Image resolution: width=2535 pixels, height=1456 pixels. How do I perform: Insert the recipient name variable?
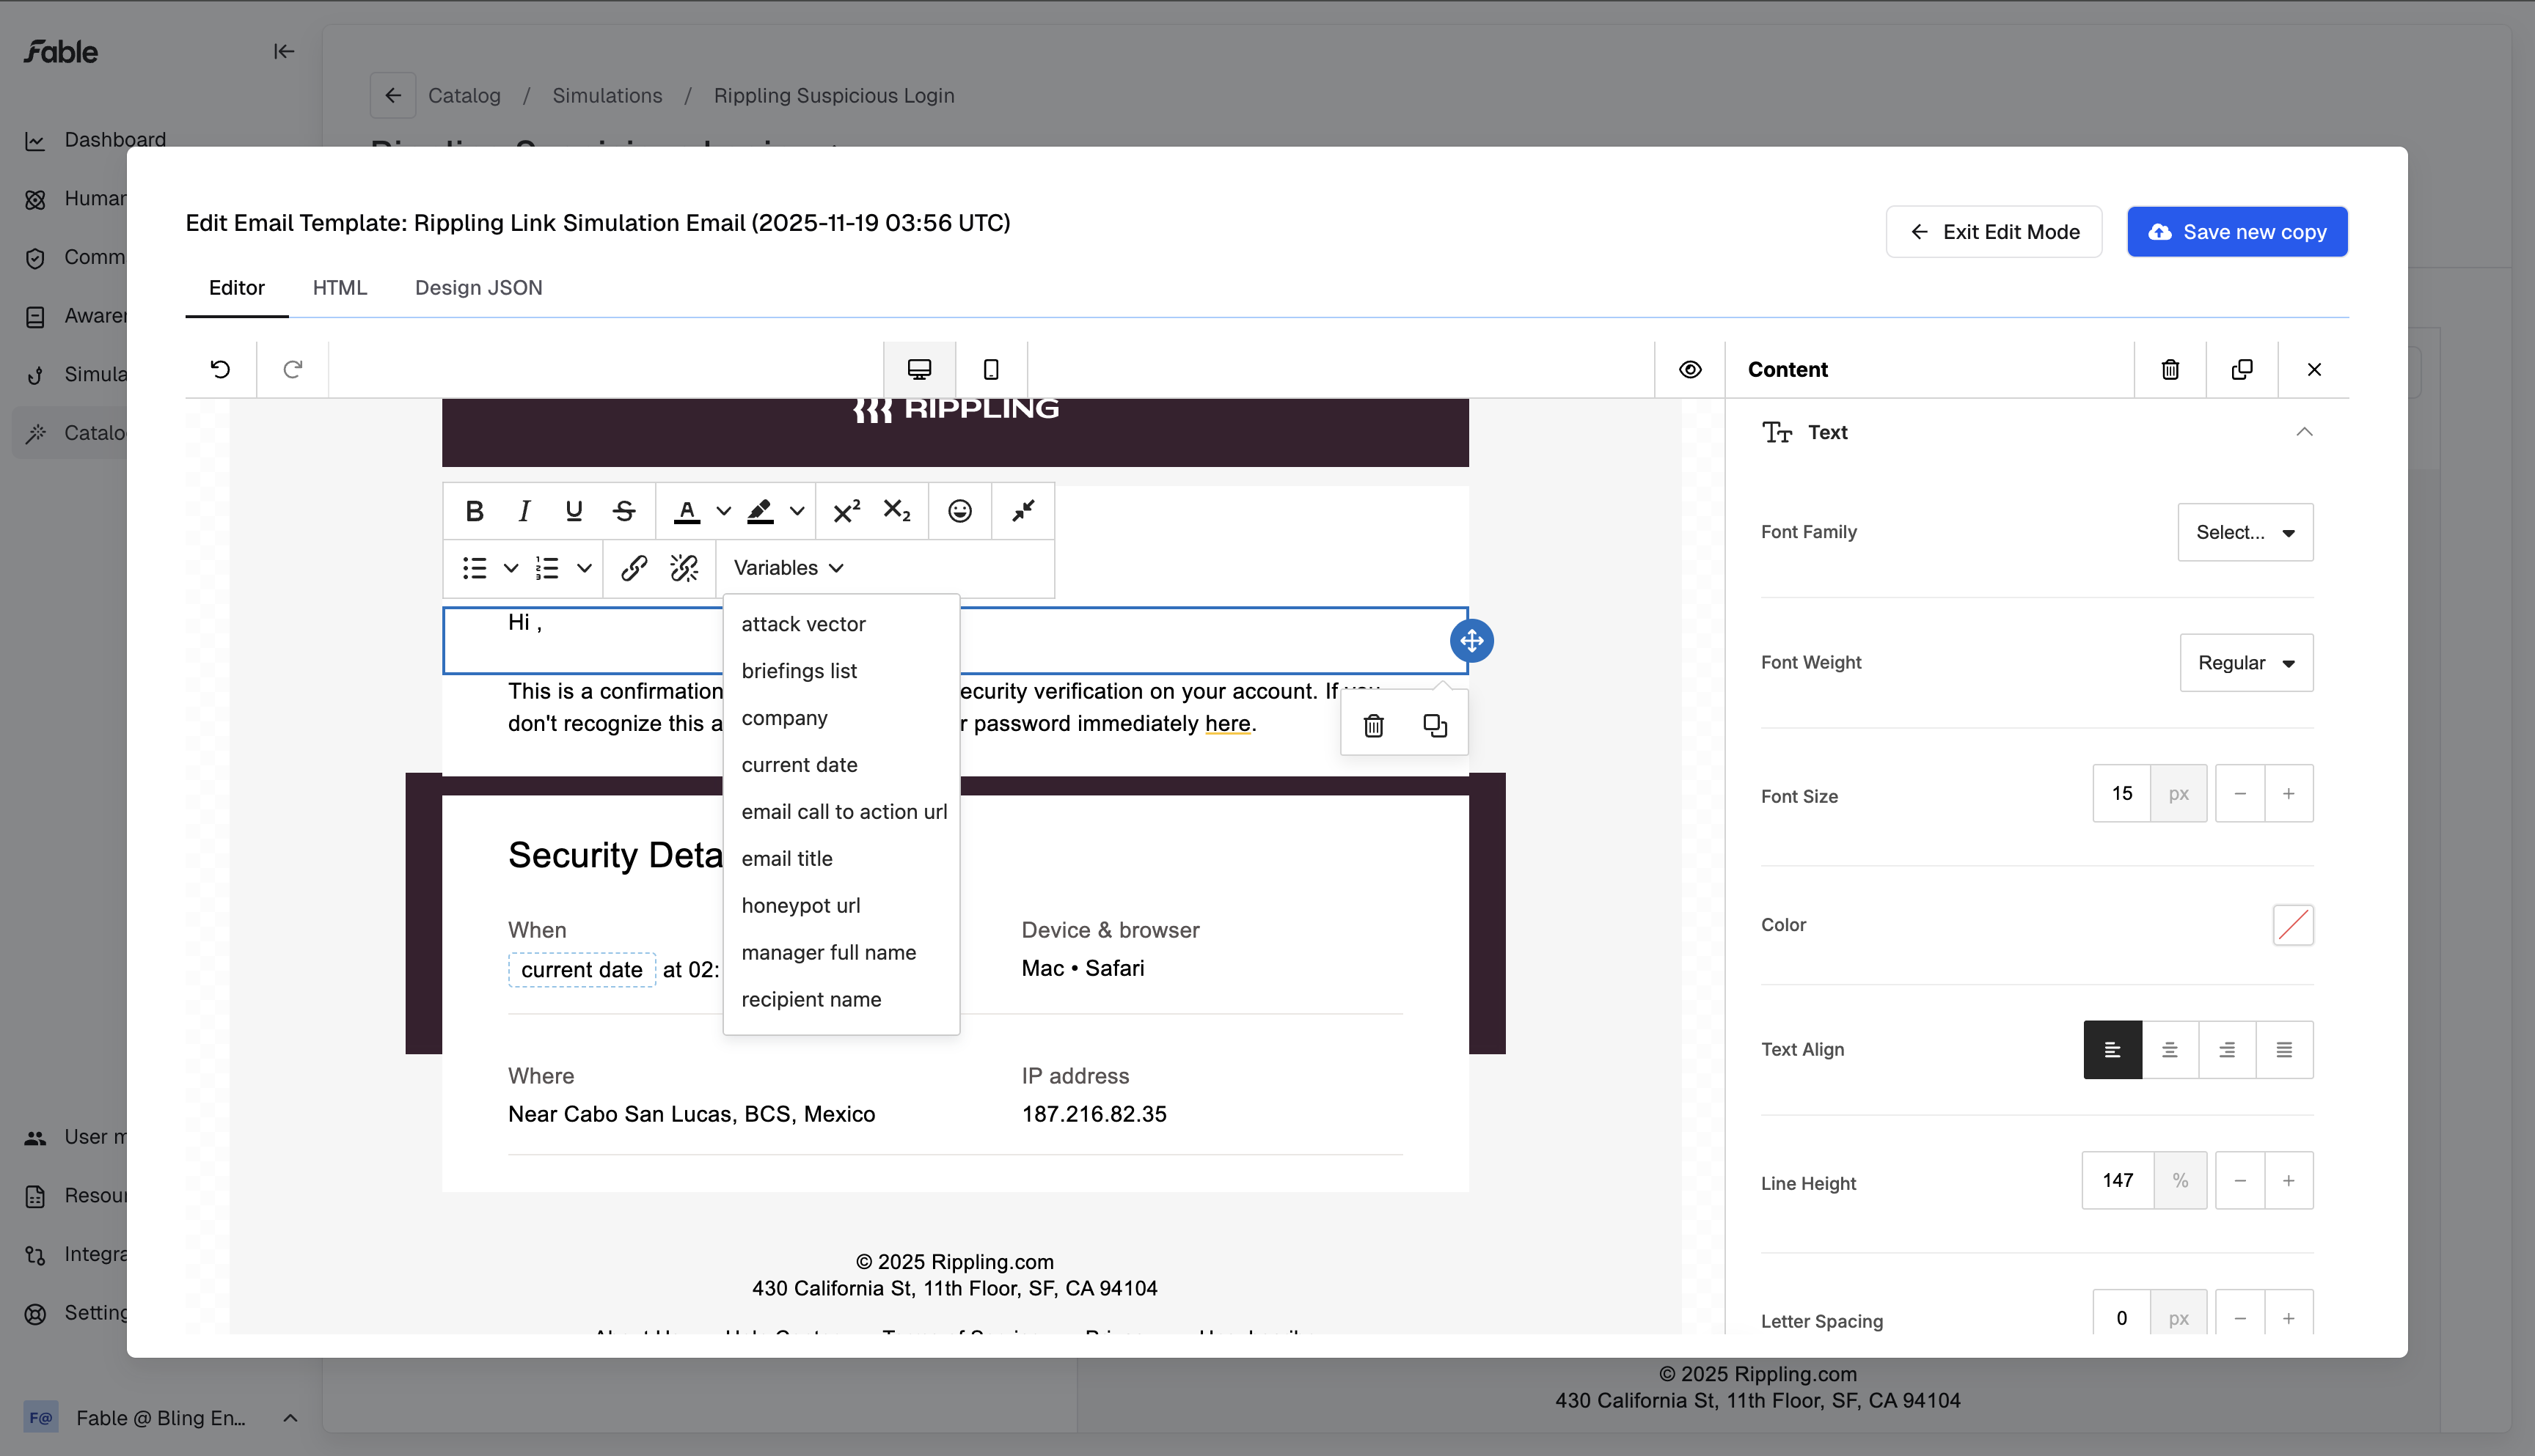[841, 999]
